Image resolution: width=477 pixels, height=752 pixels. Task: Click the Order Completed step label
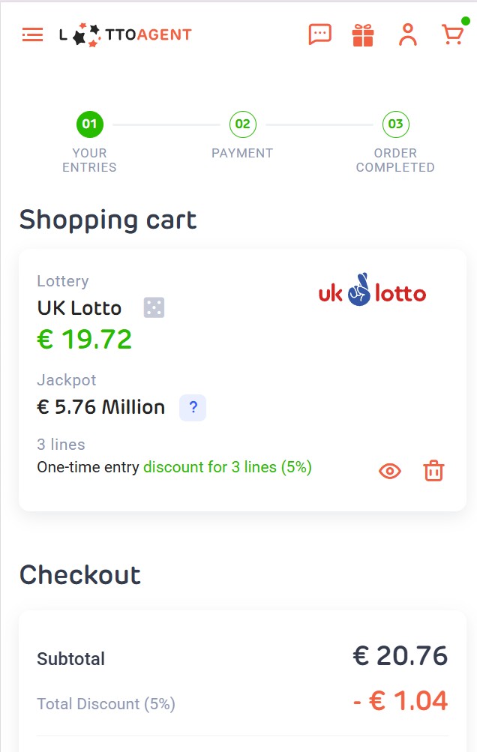tap(395, 160)
